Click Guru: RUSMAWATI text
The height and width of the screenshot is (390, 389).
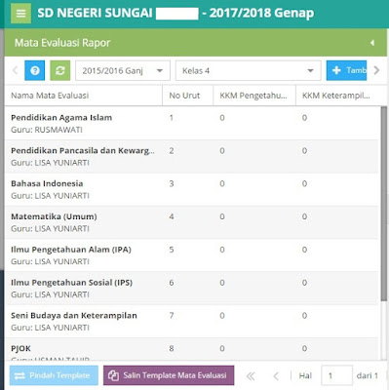click(x=47, y=130)
